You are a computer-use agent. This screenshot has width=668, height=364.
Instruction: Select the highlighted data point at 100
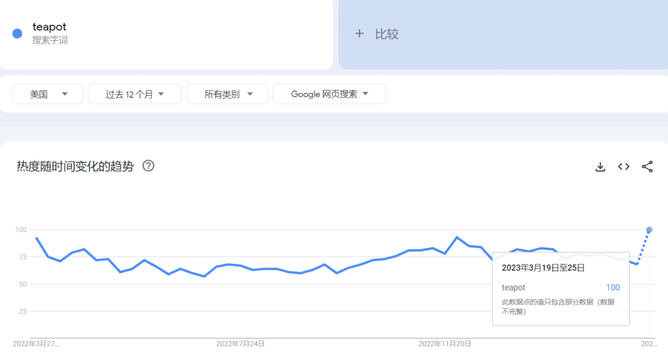649,230
